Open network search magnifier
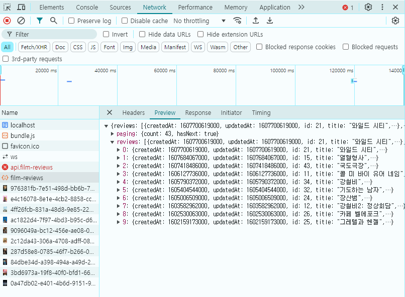405x297 pixels. point(53,21)
